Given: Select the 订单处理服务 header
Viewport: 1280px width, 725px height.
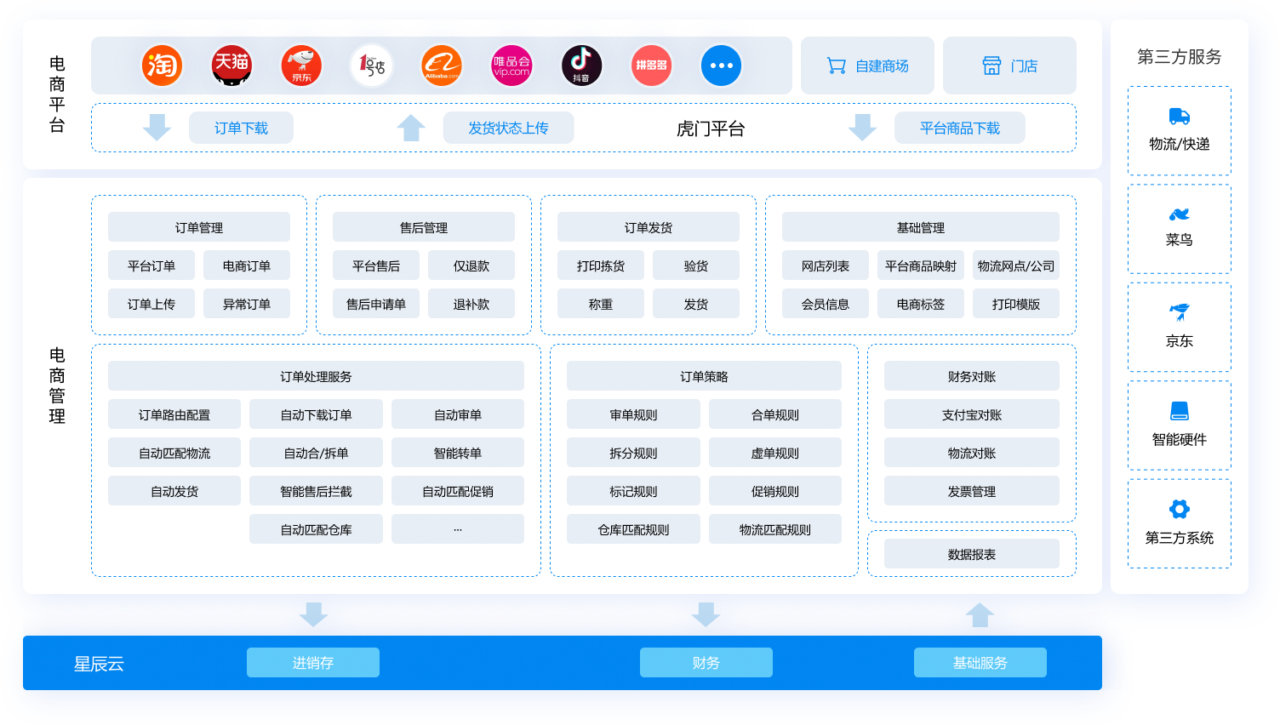Looking at the screenshot, I should click(x=316, y=376).
